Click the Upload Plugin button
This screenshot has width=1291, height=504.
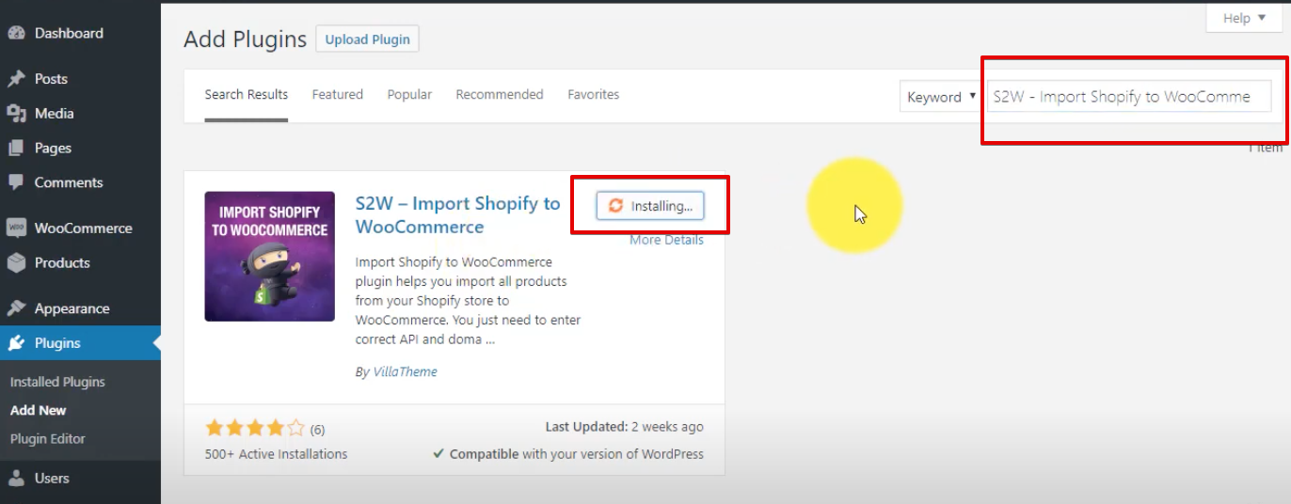(x=368, y=39)
